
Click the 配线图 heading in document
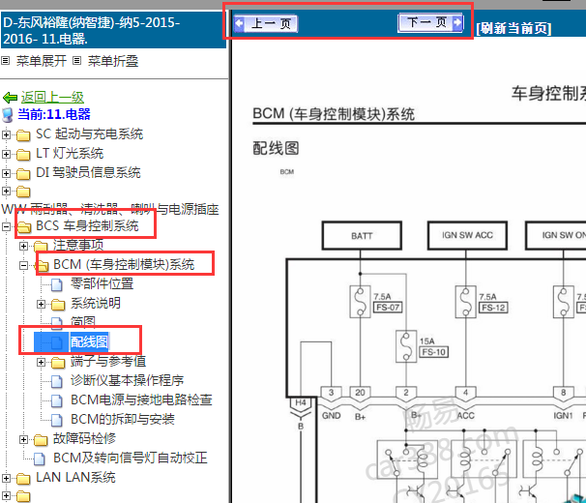point(276,148)
